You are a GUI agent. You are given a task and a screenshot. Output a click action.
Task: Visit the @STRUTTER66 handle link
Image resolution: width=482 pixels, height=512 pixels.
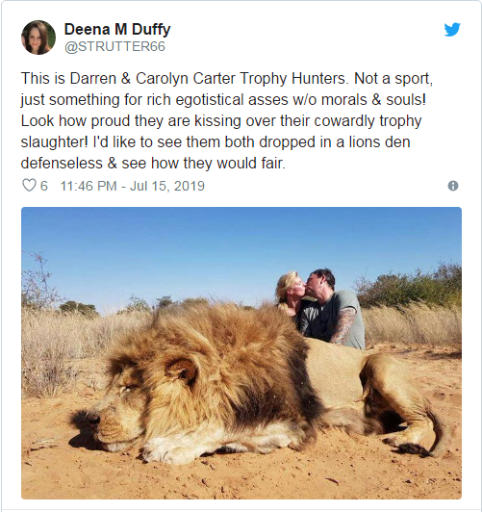coord(114,47)
